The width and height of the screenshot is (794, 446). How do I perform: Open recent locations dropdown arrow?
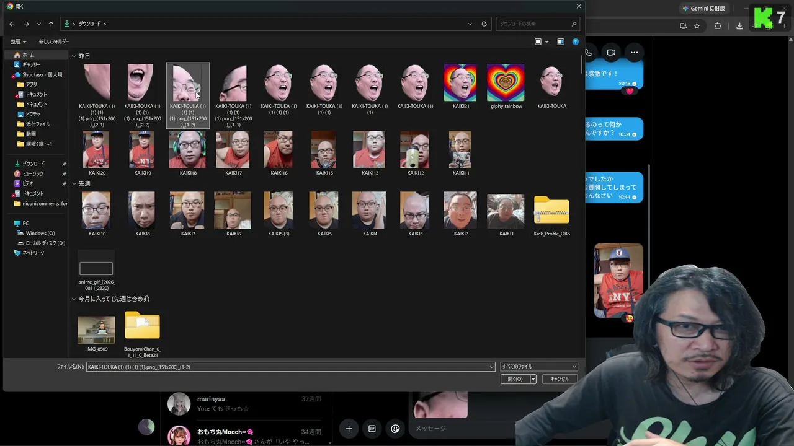click(x=39, y=24)
